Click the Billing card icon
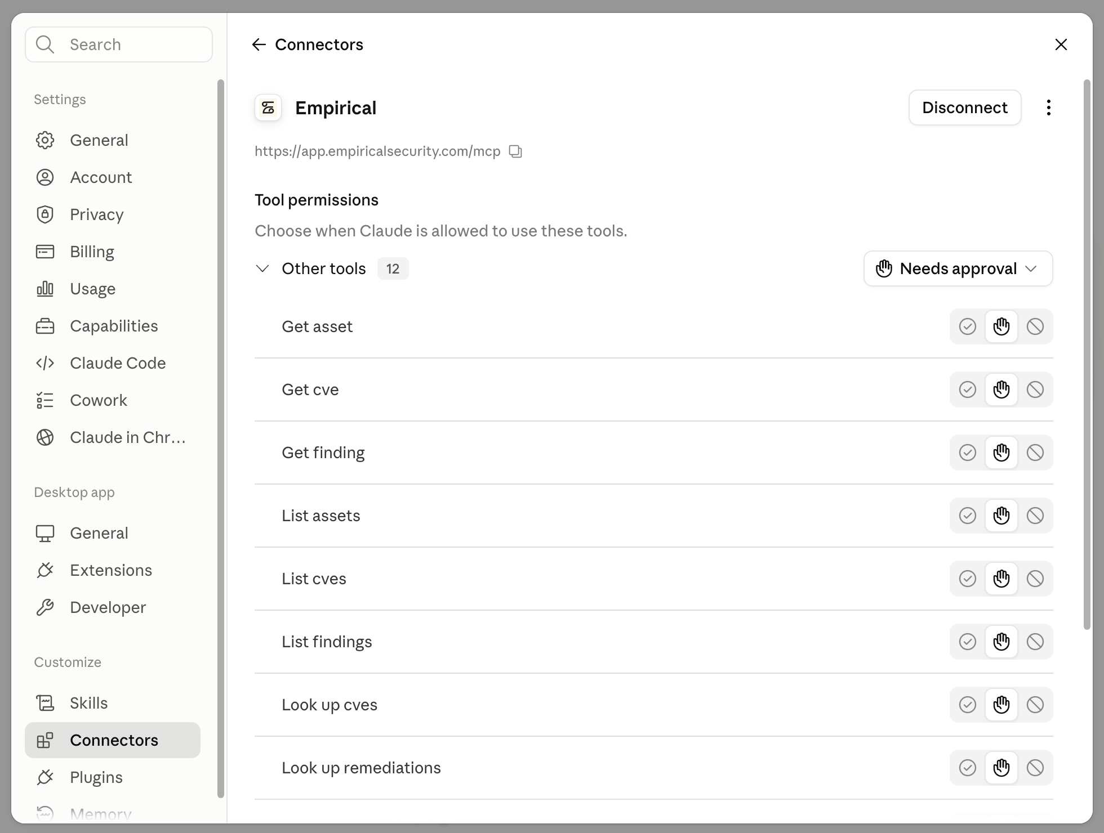Viewport: 1104px width, 833px height. (45, 252)
